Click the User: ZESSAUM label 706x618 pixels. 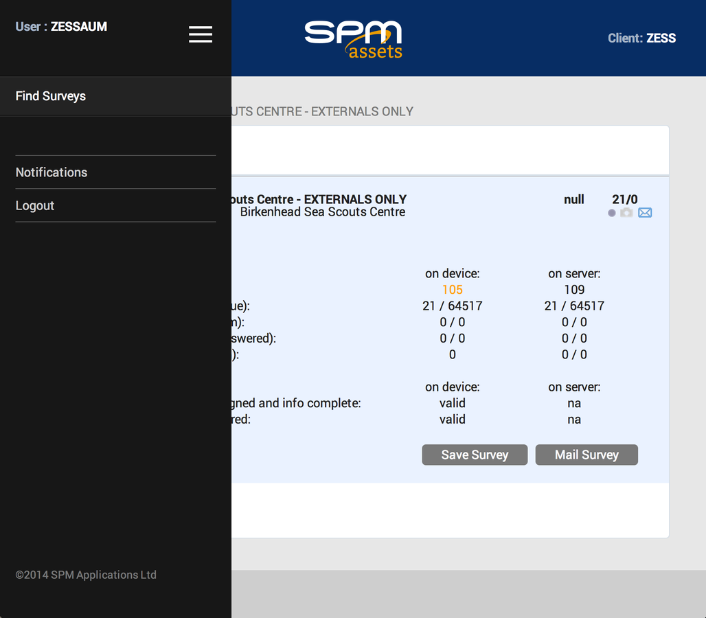click(61, 27)
